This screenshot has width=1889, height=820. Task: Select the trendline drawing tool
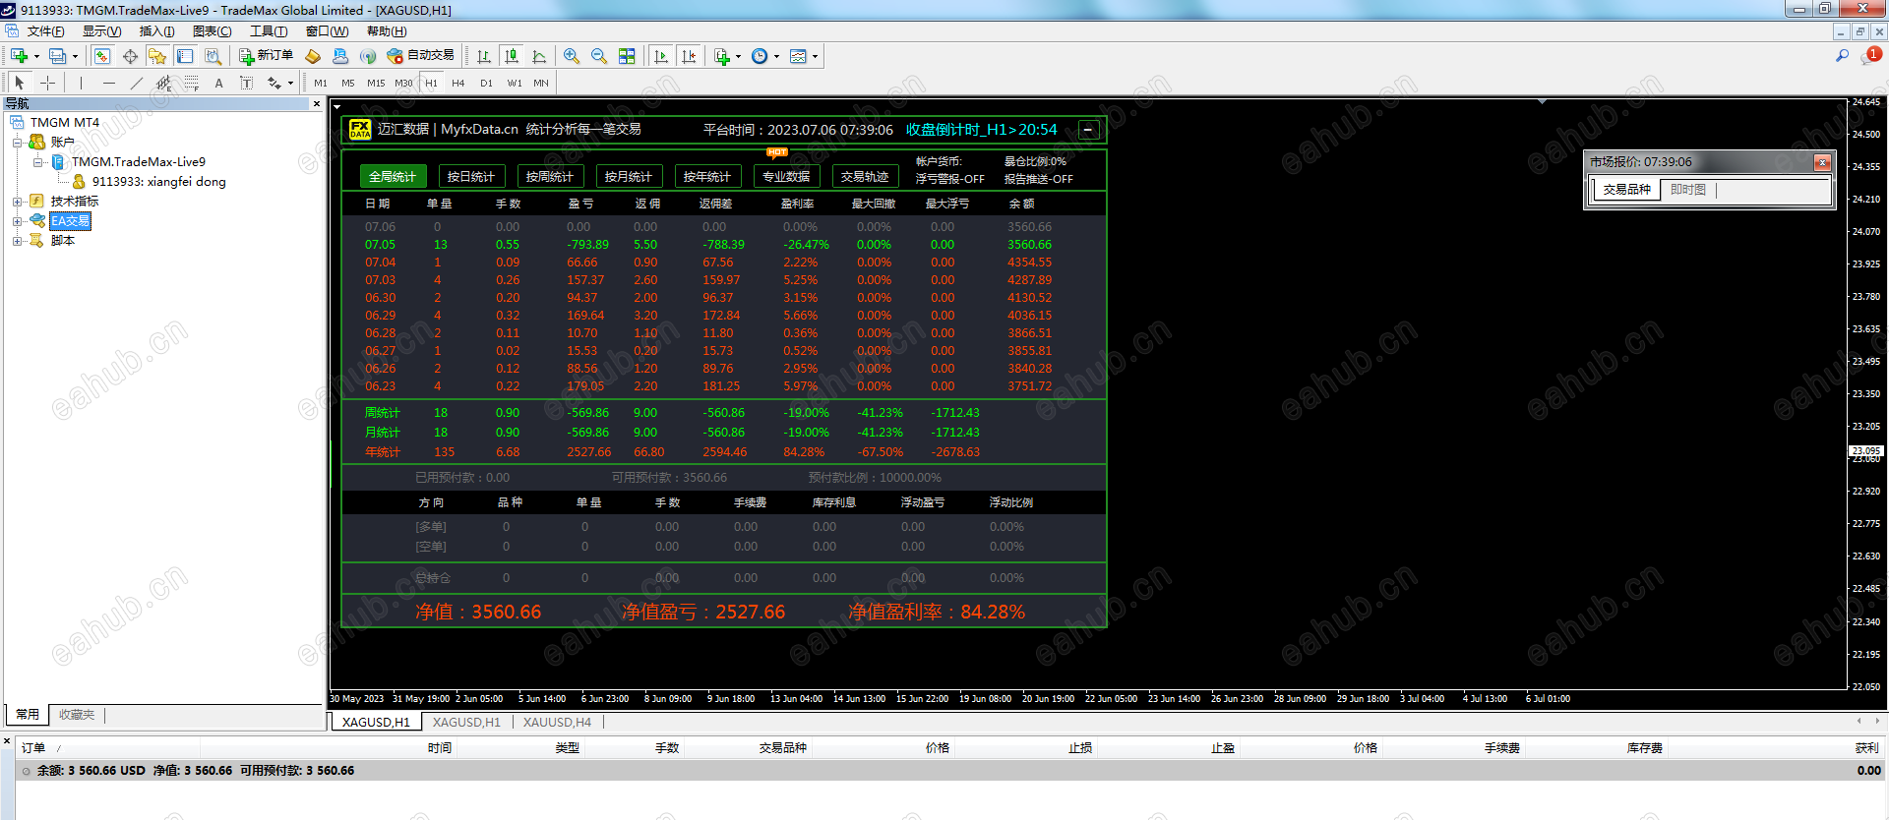(136, 83)
